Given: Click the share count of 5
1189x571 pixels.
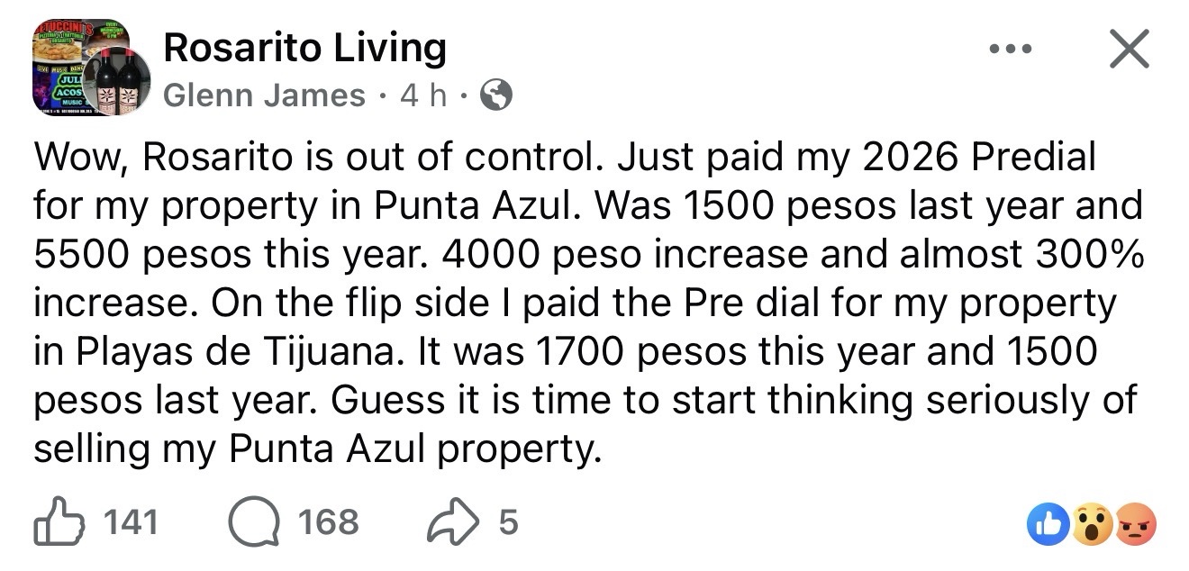Looking at the screenshot, I should (508, 523).
